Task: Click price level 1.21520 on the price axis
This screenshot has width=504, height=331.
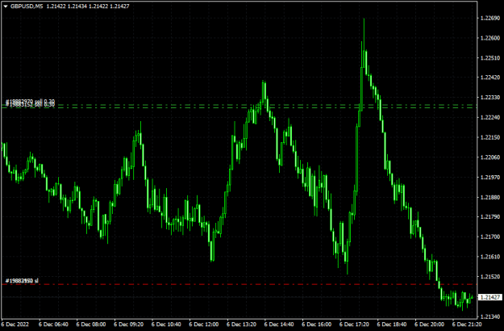Action: point(489,277)
